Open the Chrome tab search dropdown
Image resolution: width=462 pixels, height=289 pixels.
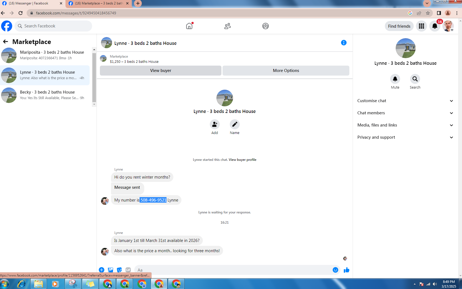427,3
